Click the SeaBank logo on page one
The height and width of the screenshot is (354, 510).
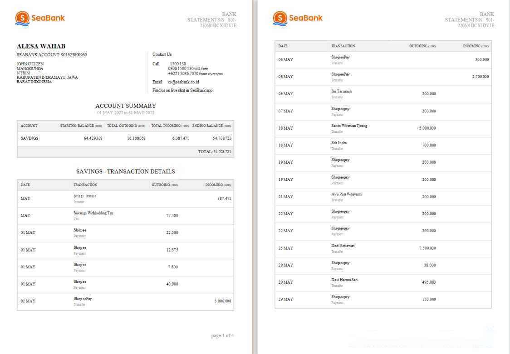tap(40, 18)
